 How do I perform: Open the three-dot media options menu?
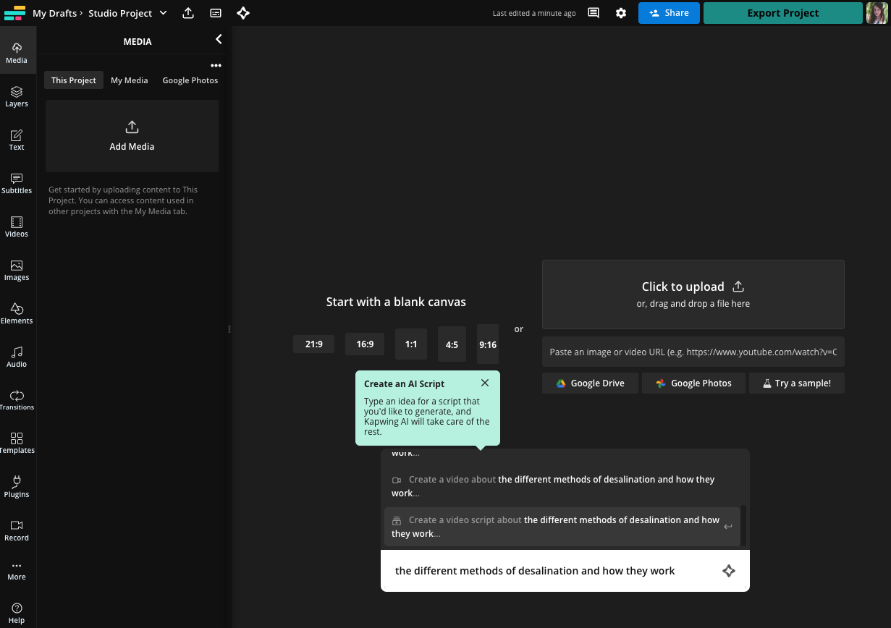216,65
